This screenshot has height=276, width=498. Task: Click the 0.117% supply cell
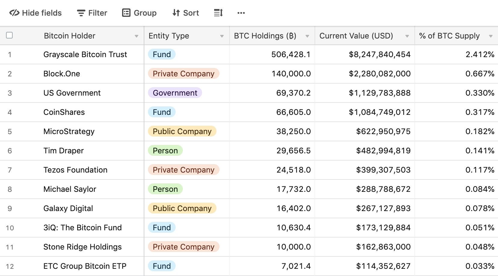[x=456, y=170]
